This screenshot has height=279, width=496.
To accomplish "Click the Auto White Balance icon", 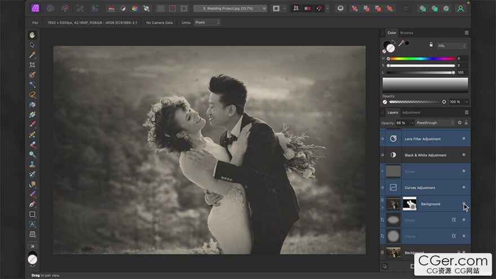I will 146,8.
